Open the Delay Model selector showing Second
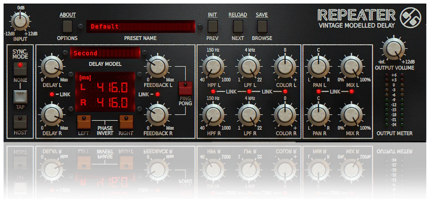Screen dimensions: 429x211 point(104,54)
